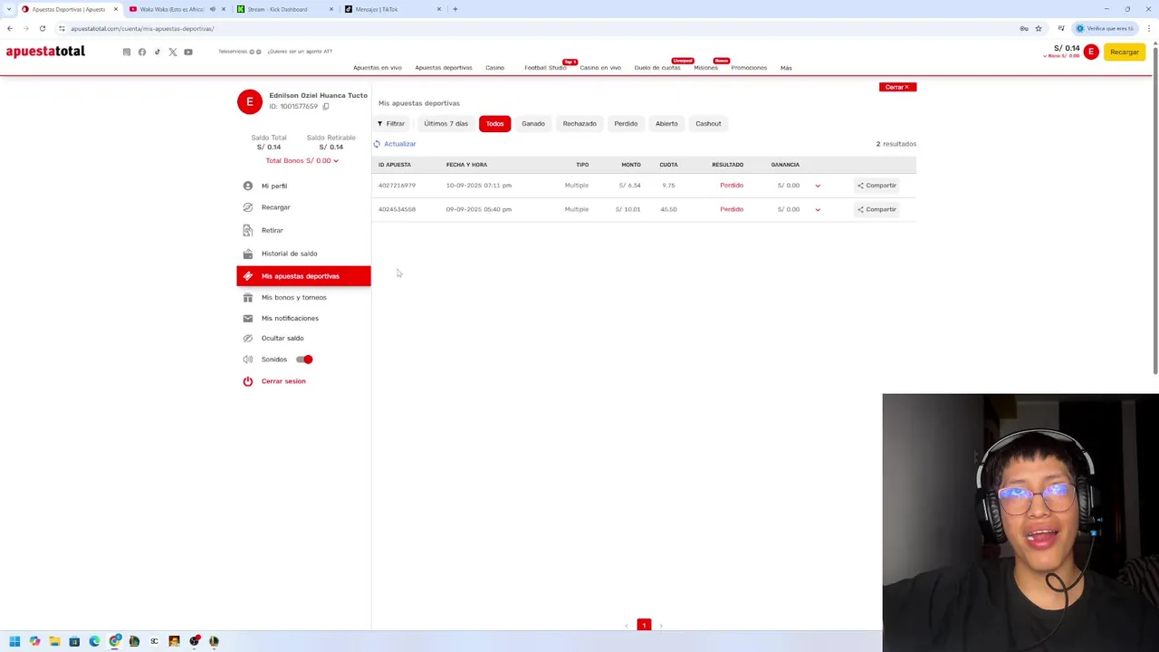
Task: Open Mis bonos y torneos in sidebar
Action: pos(293,297)
